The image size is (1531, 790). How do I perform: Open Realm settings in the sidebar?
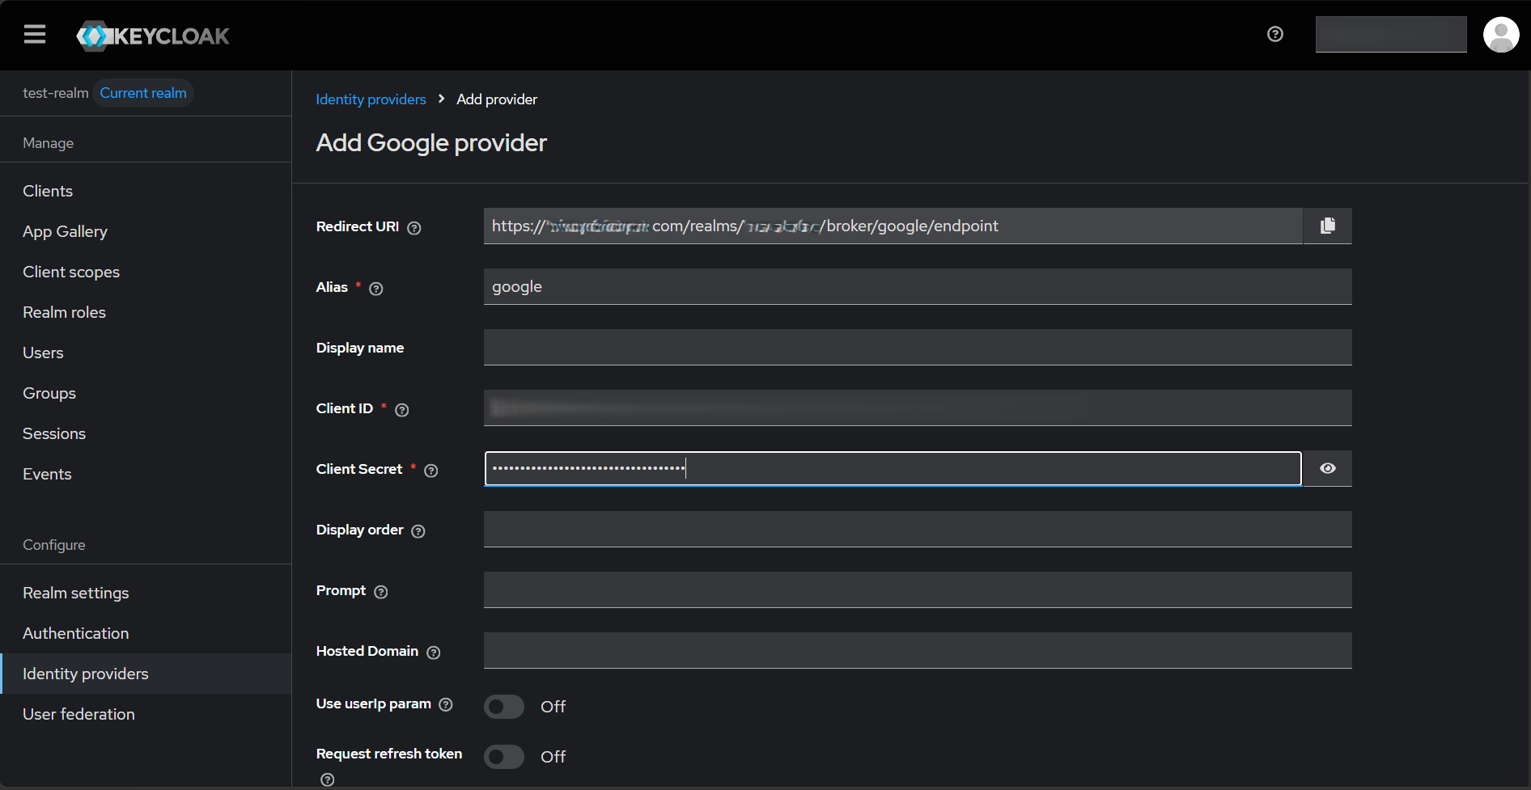point(146,593)
